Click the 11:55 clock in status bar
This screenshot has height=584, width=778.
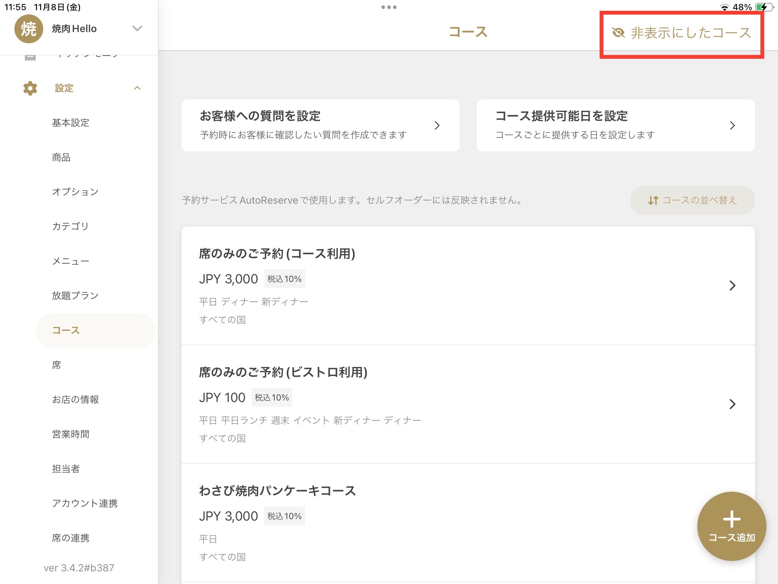(15, 7)
